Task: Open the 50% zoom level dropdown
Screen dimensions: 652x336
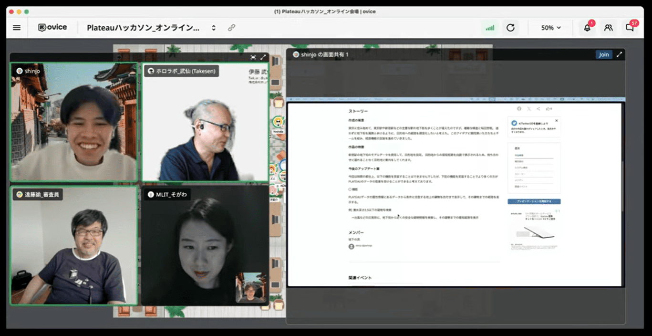Action: (551, 28)
